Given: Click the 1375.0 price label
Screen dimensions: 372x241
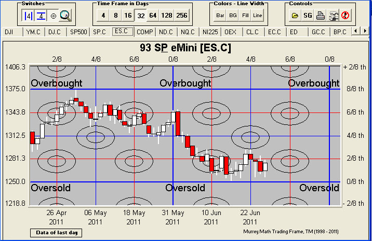Looking at the screenshot, I should coord(15,89).
